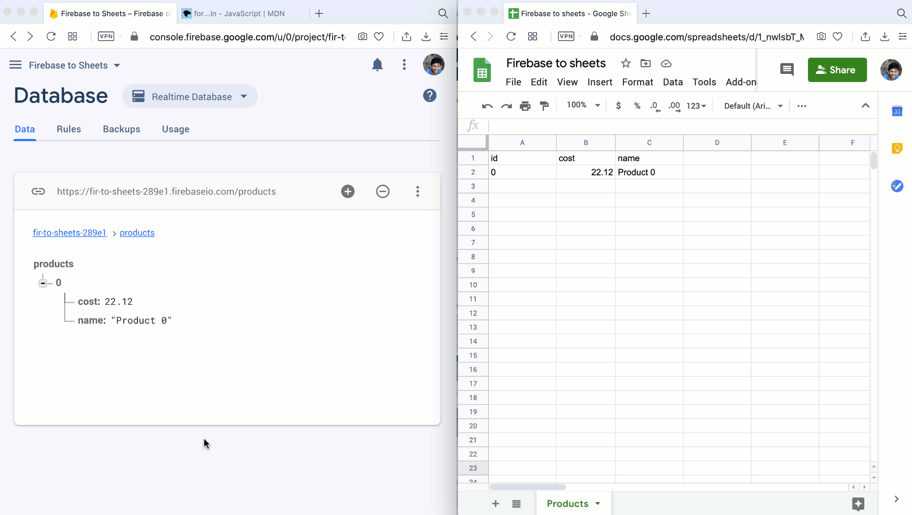Reload the Firebase console page
This screenshot has width=912, height=515.
51,37
